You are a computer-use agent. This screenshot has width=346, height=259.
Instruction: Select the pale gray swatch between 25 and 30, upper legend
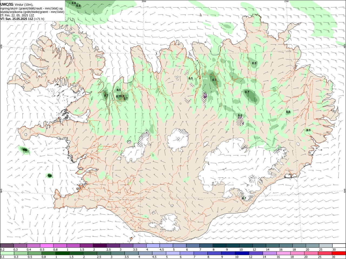click(326, 246)
